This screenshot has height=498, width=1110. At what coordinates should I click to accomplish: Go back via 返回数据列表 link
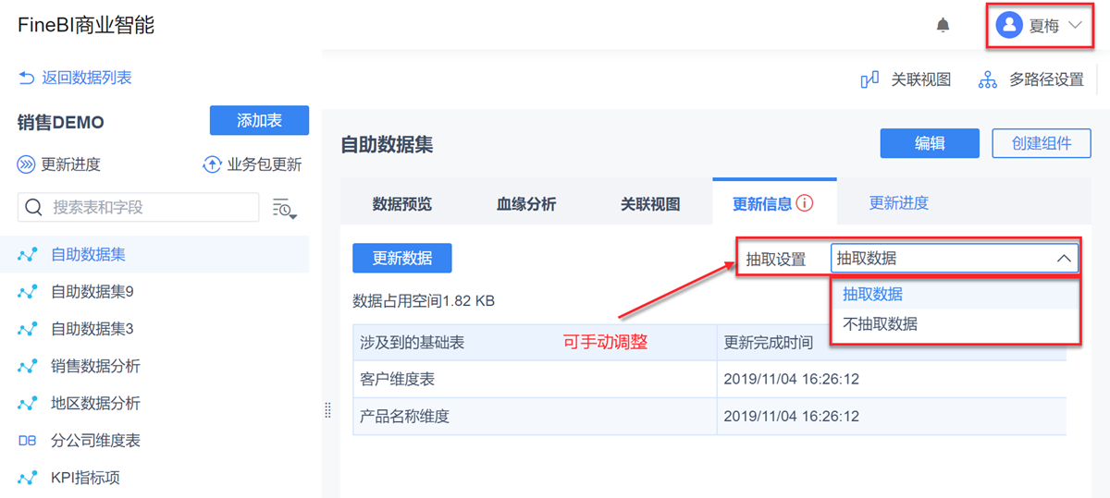(x=76, y=78)
